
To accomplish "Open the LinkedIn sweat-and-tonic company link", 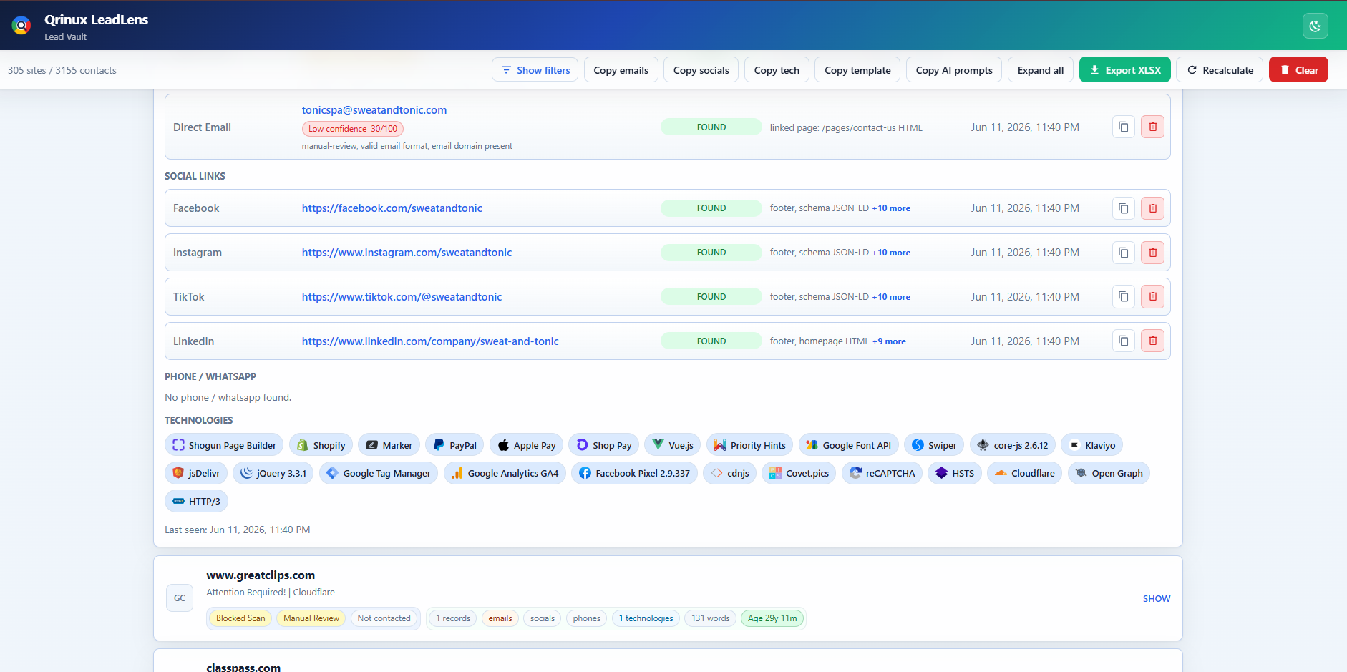I will pyautogui.click(x=430, y=341).
